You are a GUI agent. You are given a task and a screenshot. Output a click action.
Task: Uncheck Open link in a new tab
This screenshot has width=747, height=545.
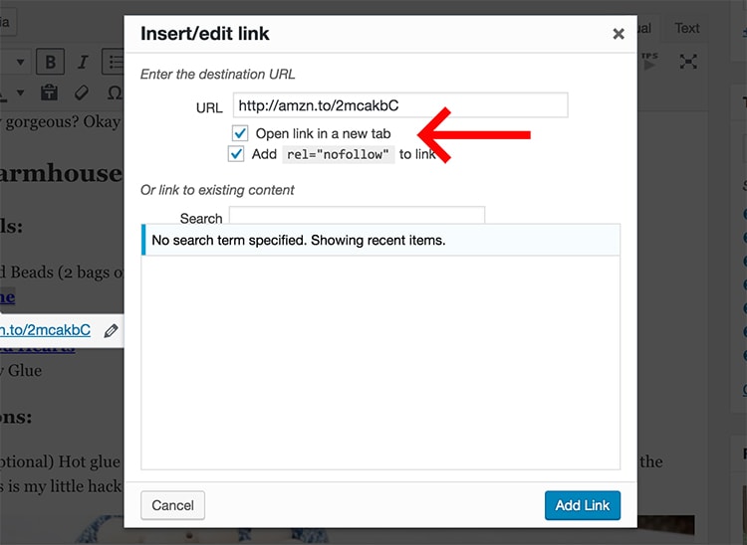[x=240, y=133]
